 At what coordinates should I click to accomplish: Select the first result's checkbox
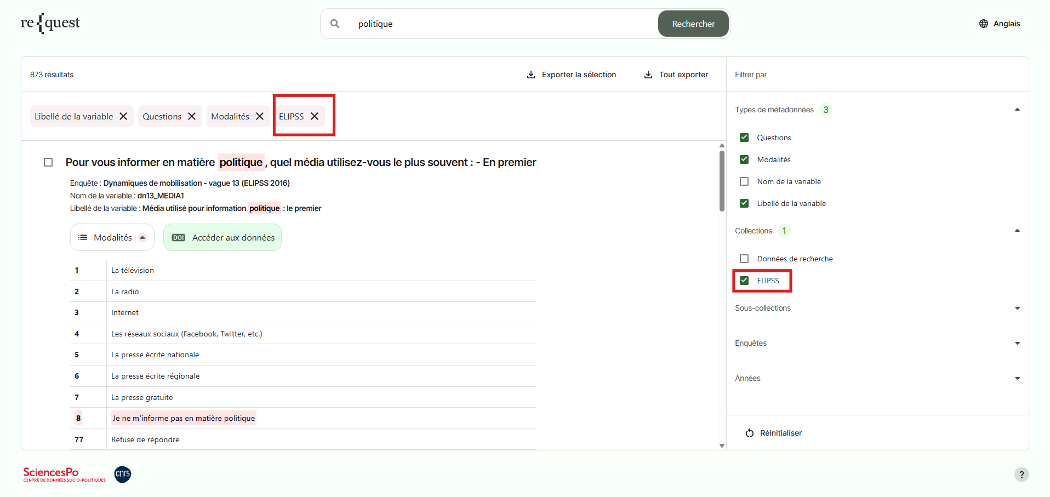[x=48, y=162]
